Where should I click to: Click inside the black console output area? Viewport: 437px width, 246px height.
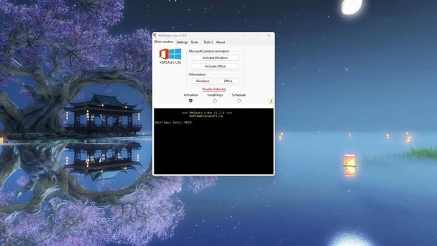[214, 141]
